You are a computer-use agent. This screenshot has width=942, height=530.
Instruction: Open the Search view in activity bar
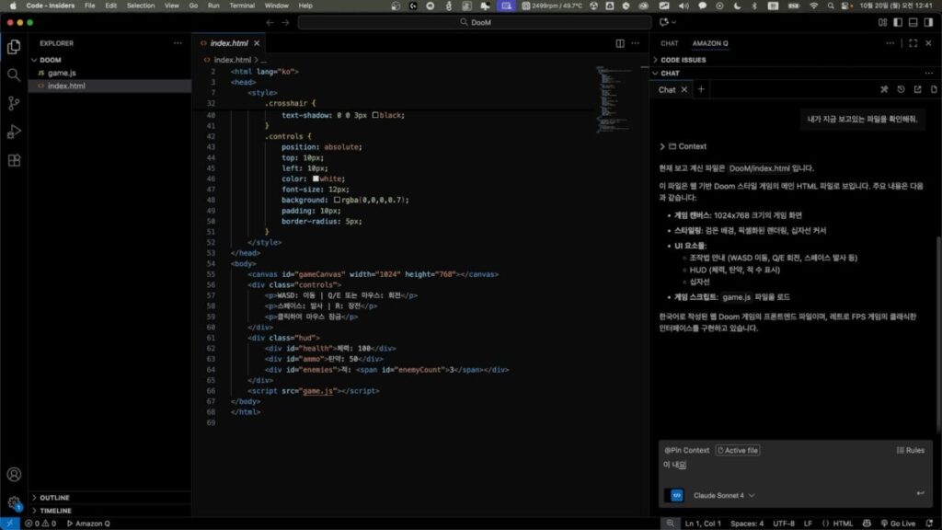(14, 75)
